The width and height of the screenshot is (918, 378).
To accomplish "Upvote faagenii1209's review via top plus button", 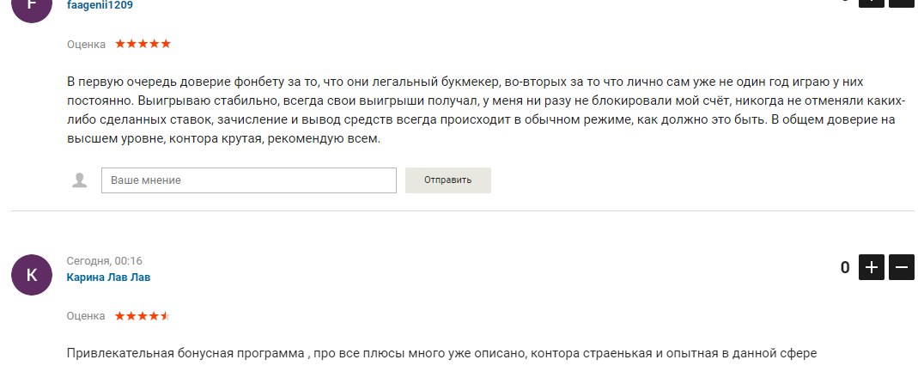I will (871, 3).
